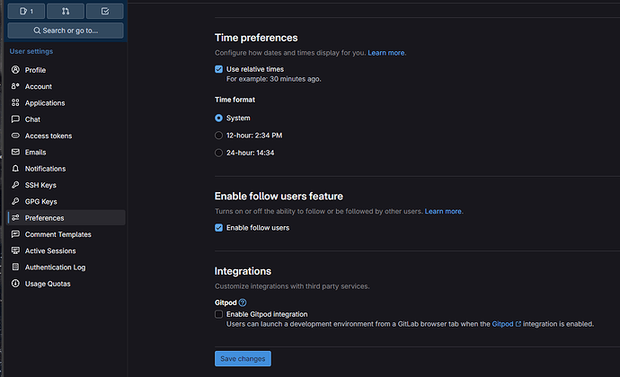Open Profile settings page

(x=66, y=70)
